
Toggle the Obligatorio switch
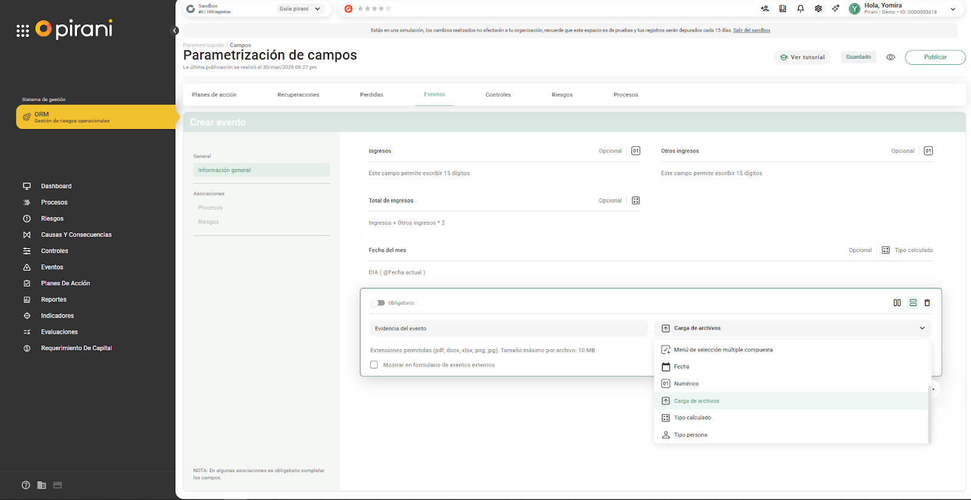coord(377,303)
